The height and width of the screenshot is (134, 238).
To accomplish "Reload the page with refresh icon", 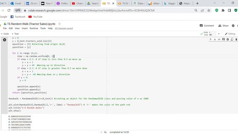I will 9,10.
